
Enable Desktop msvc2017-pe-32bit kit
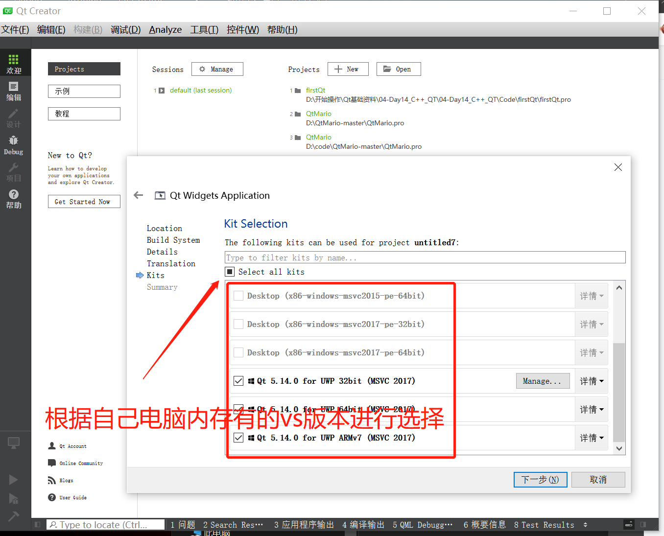click(x=238, y=324)
